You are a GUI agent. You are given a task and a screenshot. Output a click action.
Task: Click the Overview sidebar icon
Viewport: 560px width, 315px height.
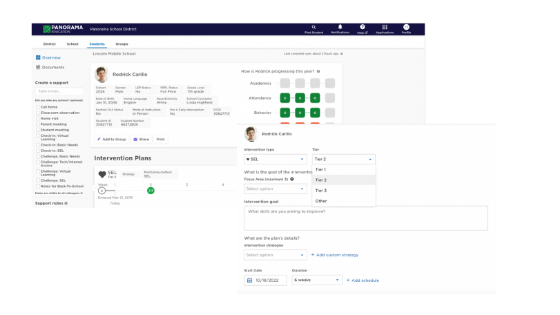pos(38,57)
